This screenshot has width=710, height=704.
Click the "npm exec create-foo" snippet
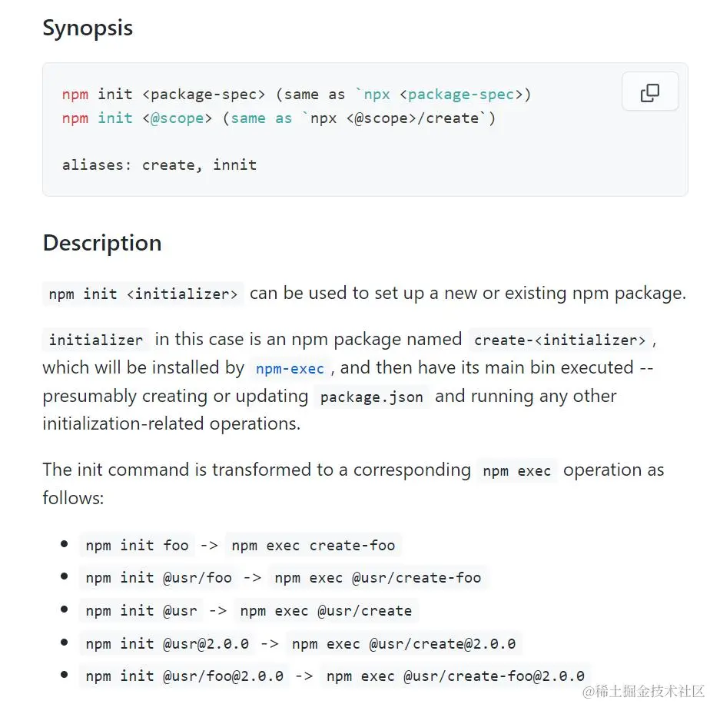point(313,546)
